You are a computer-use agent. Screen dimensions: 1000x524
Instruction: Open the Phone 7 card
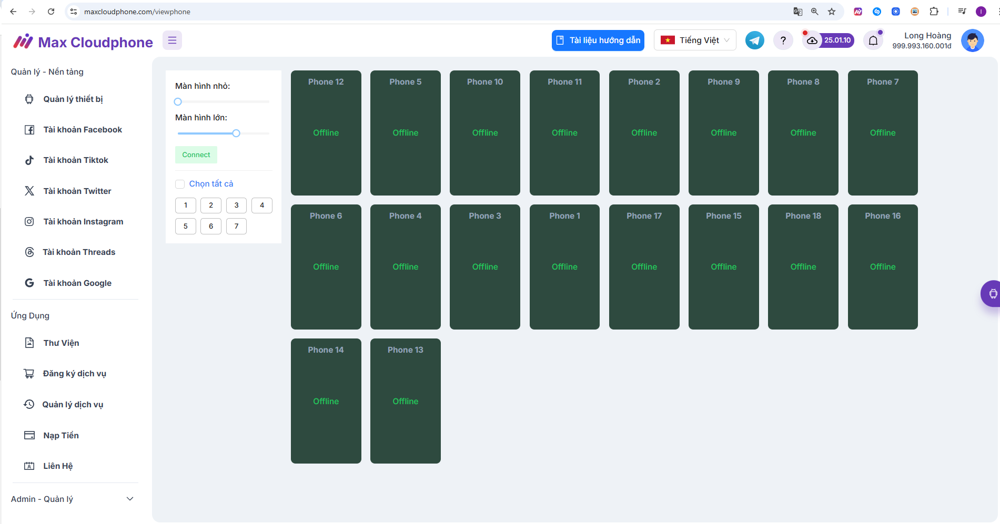point(883,133)
